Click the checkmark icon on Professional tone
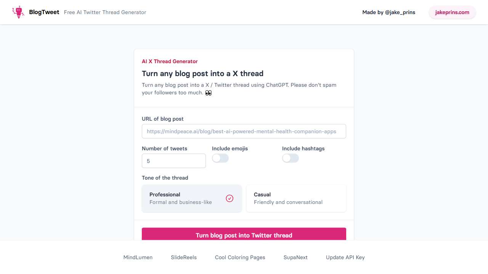488x274 pixels. [230, 198]
